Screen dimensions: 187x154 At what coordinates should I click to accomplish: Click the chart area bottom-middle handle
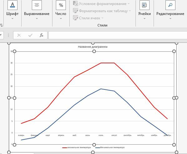click(93, 152)
